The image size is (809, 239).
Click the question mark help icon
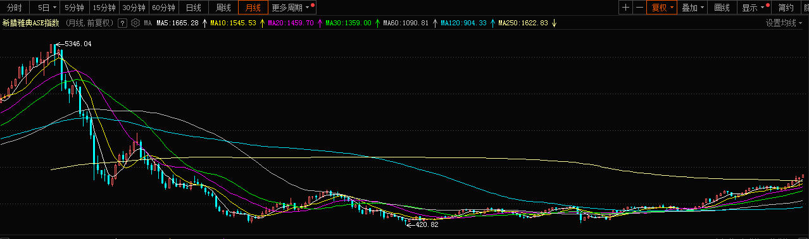tap(123, 23)
